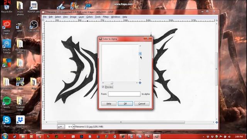Screen dimensions: 247x139
Task: Open the AVG antivirus desktop icon
Action: pos(7,64)
